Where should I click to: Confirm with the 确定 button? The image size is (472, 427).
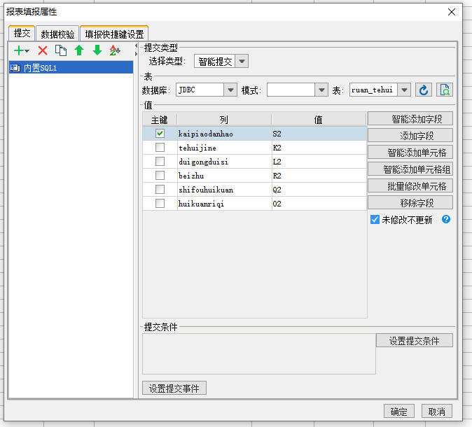coord(399,412)
